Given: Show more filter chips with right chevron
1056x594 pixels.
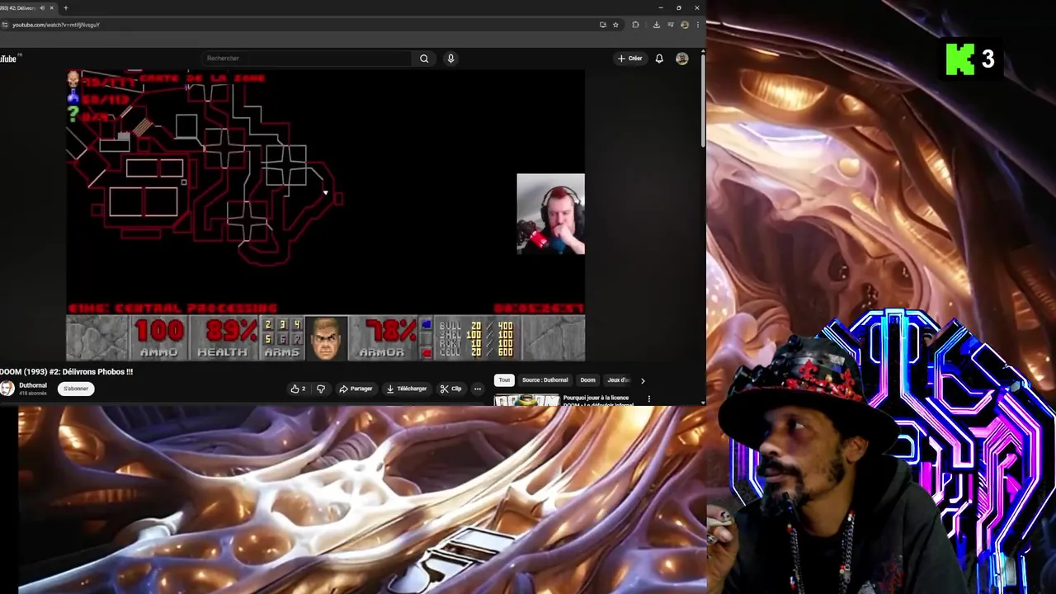Looking at the screenshot, I should [643, 380].
